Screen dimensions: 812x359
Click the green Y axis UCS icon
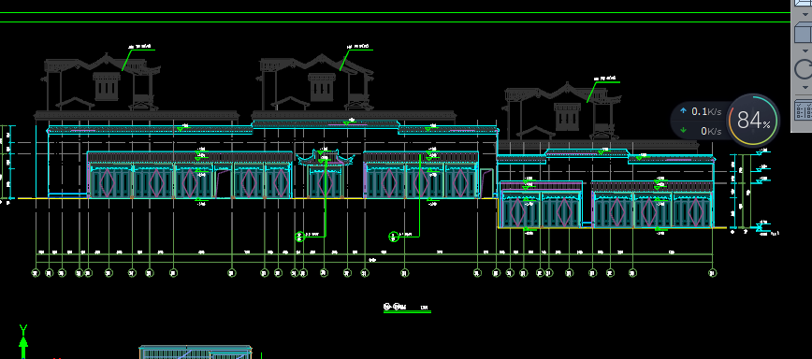click(22, 341)
